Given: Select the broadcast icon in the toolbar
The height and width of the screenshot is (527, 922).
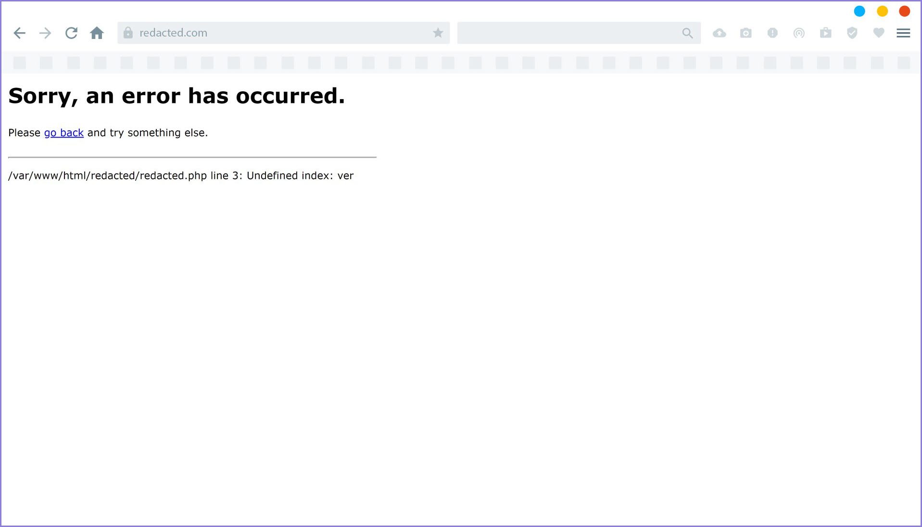Looking at the screenshot, I should point(799,33).
